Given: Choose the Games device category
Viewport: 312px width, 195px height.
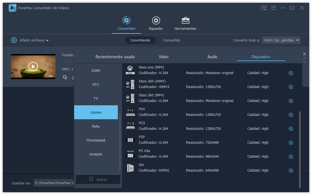Looking at the screenshot, I should [x=96, y=113].
